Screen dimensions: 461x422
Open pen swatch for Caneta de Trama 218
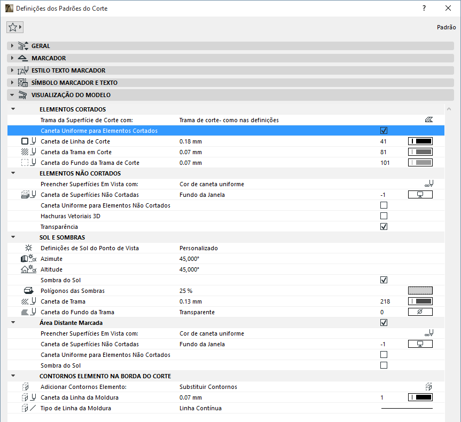(420, 301)
